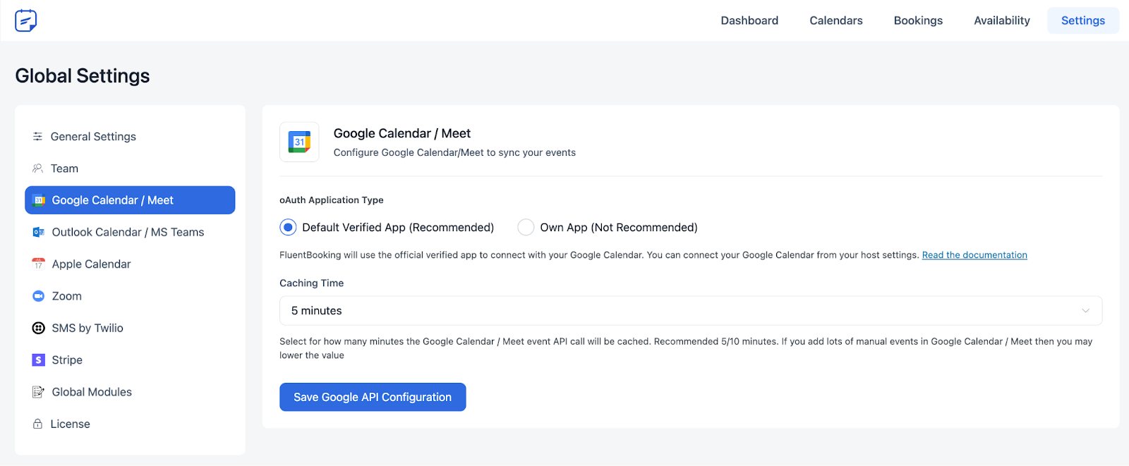Click 'Configure Google Calendar/Meet to sync' subtitle
This screenshot has width=1129, height=466.
pos(454,152)
